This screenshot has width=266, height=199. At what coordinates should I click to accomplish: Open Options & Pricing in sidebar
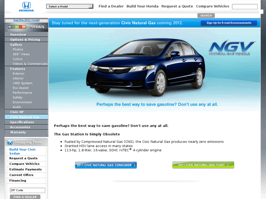(26, 39)
